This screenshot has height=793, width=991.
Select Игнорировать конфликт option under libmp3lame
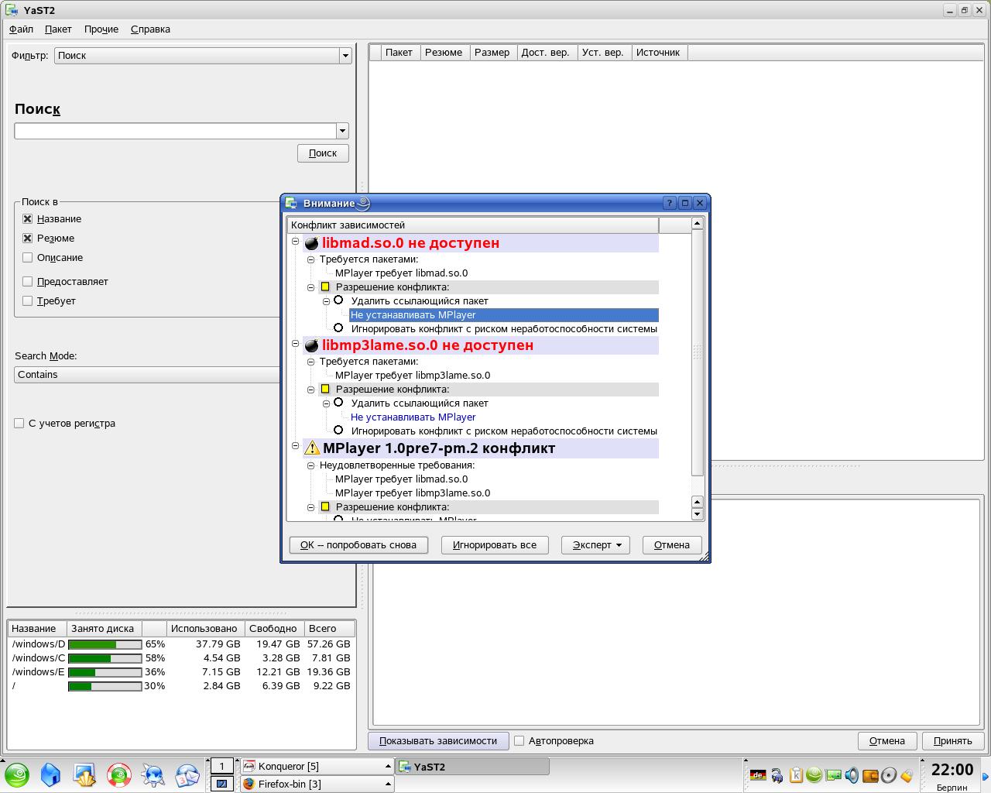(338, 431)
